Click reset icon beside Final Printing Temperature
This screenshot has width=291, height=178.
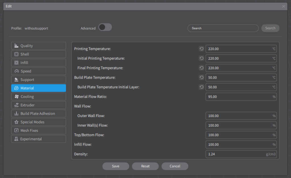201,68
